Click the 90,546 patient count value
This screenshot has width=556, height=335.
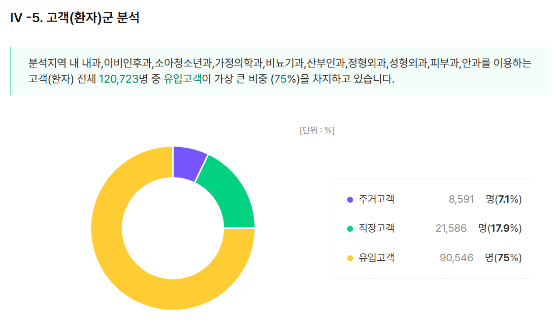456,258
